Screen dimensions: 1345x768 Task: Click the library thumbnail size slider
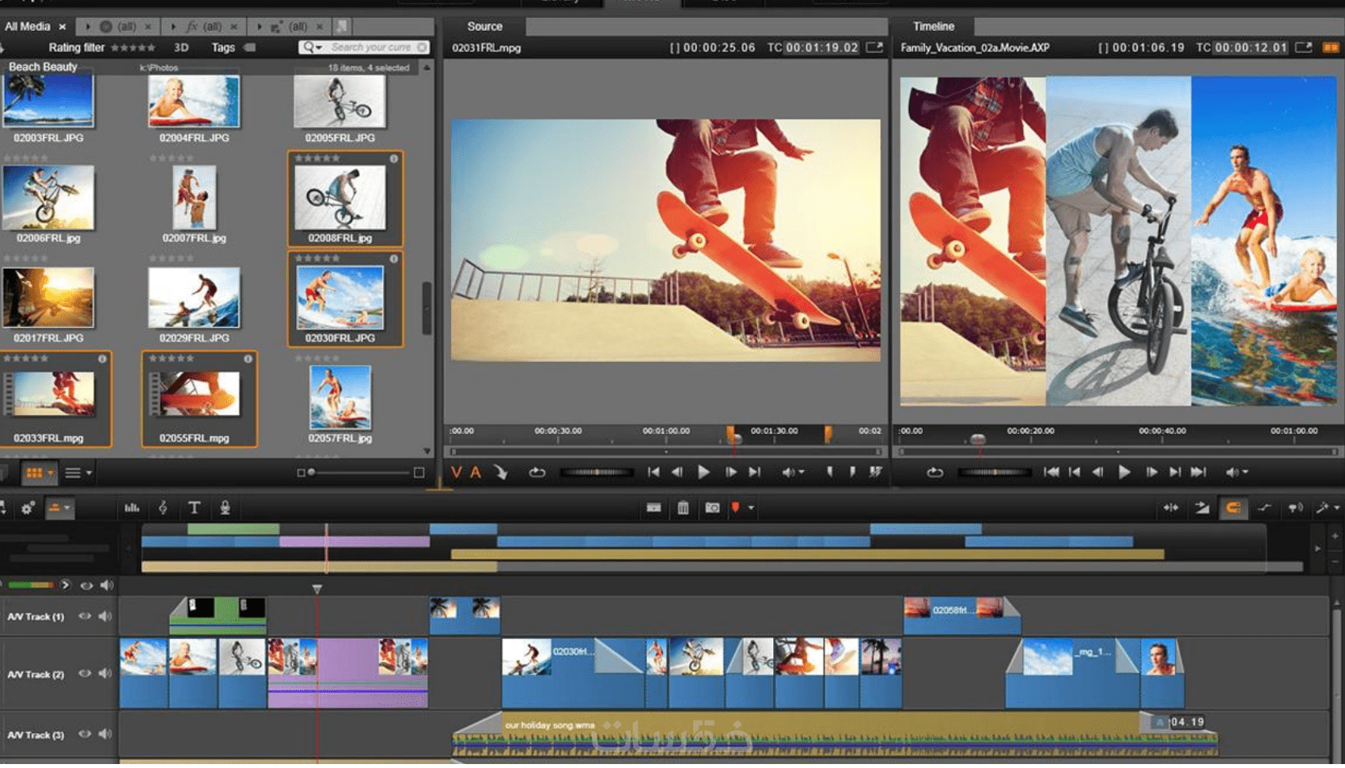[360, 473]
